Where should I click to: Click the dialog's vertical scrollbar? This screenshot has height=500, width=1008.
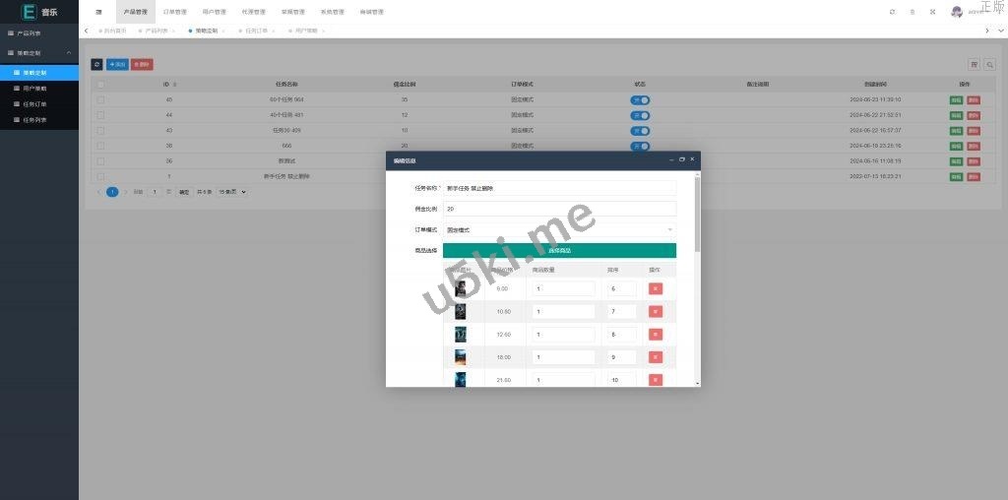coord(698,217)
